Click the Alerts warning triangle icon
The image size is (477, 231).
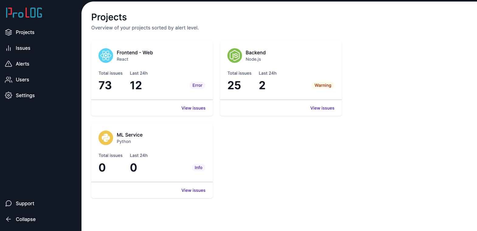pyautogui.click(x=9, y=64)
